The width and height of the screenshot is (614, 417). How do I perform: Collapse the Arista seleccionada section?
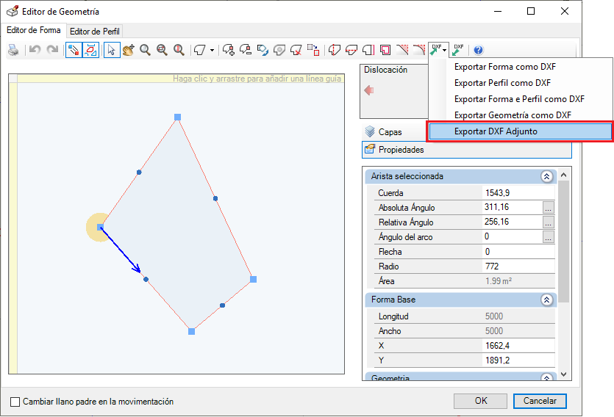click(x=546, y=176)
